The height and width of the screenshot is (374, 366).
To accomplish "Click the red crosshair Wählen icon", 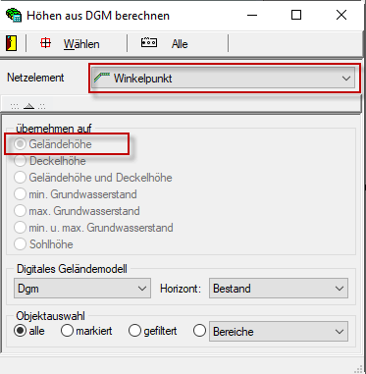I will pos(45,43).
